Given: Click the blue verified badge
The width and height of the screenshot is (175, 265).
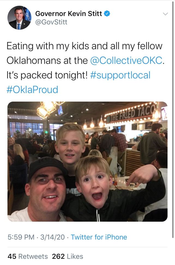Looking at the screenshot, I should tap(107, 14).
